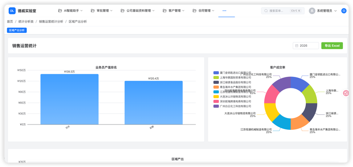This screenshot has width=353, height=167.
Task: Click the bar labeled ¥139.3万
Action: click(x=69, y=99)
